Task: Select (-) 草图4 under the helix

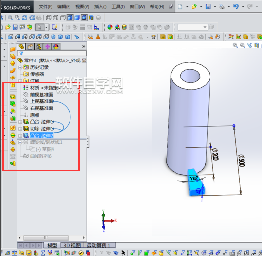Action: [45, 149]
